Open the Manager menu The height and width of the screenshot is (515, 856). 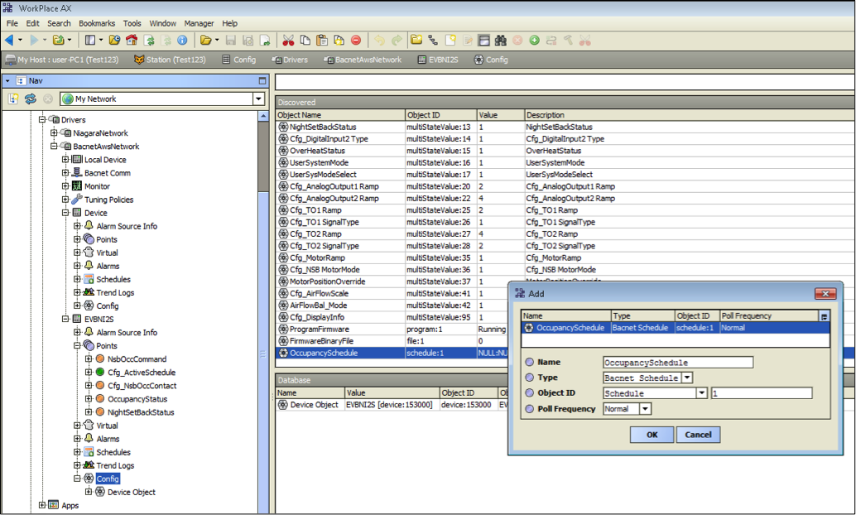(199, 23)
